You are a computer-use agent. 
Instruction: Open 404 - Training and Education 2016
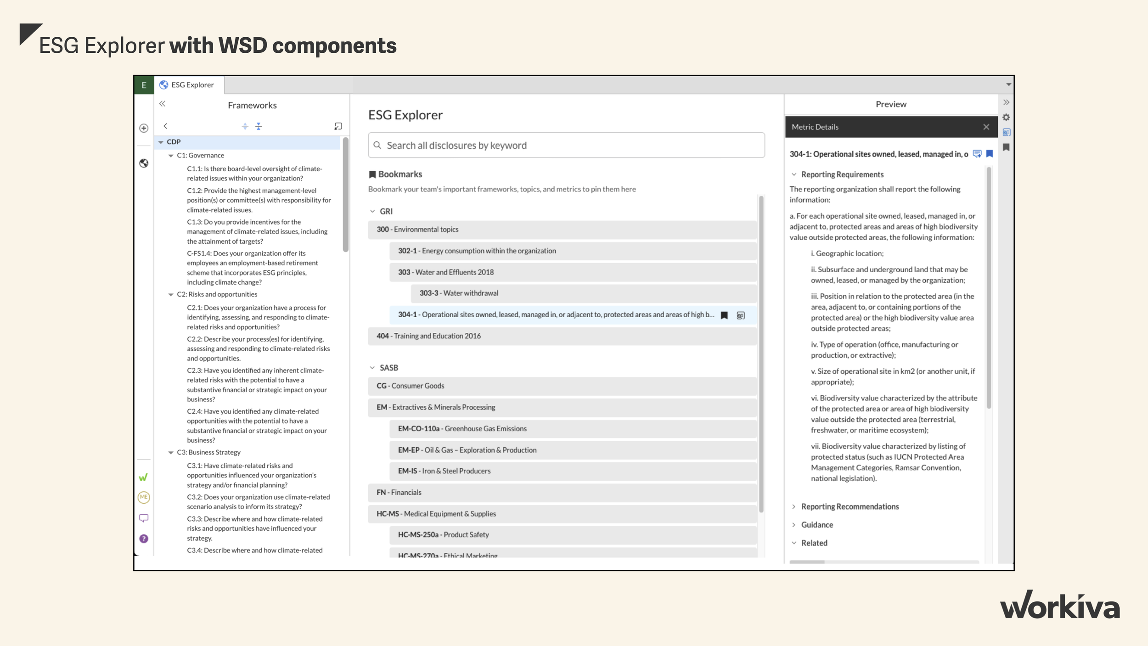(x=562, y=336)
